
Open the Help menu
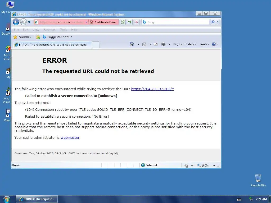pos(74,30)
